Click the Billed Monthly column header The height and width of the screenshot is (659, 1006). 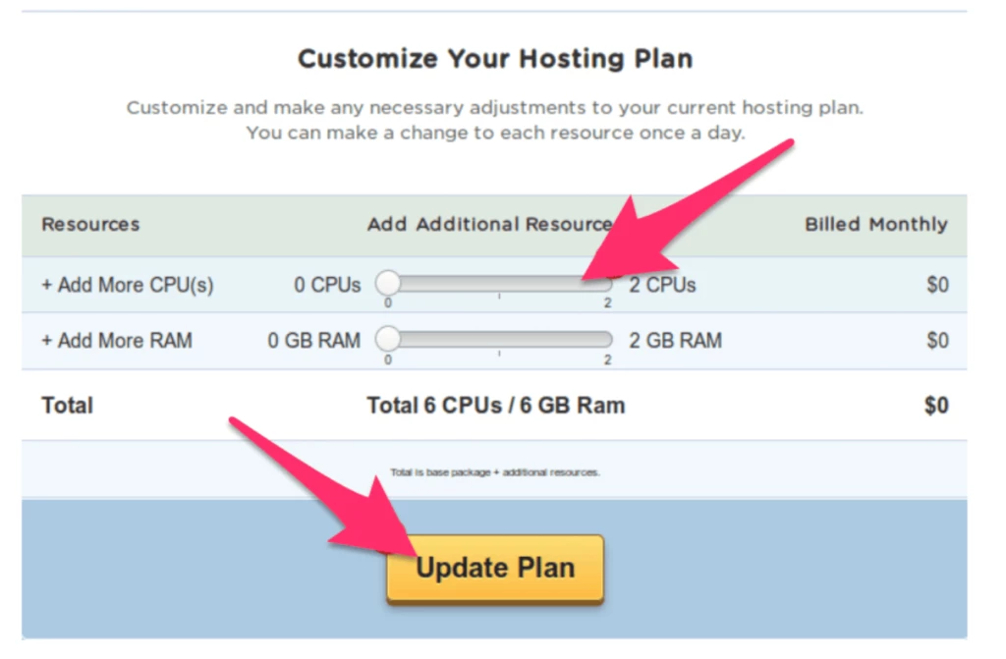[876, 224]
